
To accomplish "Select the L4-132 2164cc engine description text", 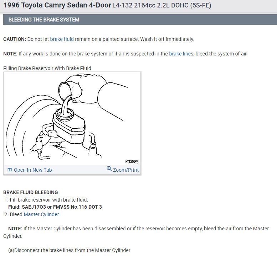I will pos(162,5).
